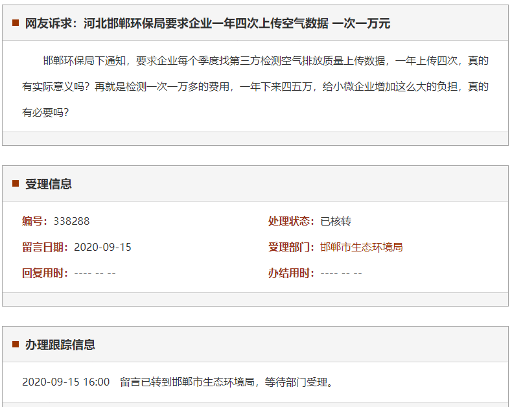The width and height of the screenshot is (512, 407).
Task: Click the 办结用时 field label
Action: [x=292, y=273]
